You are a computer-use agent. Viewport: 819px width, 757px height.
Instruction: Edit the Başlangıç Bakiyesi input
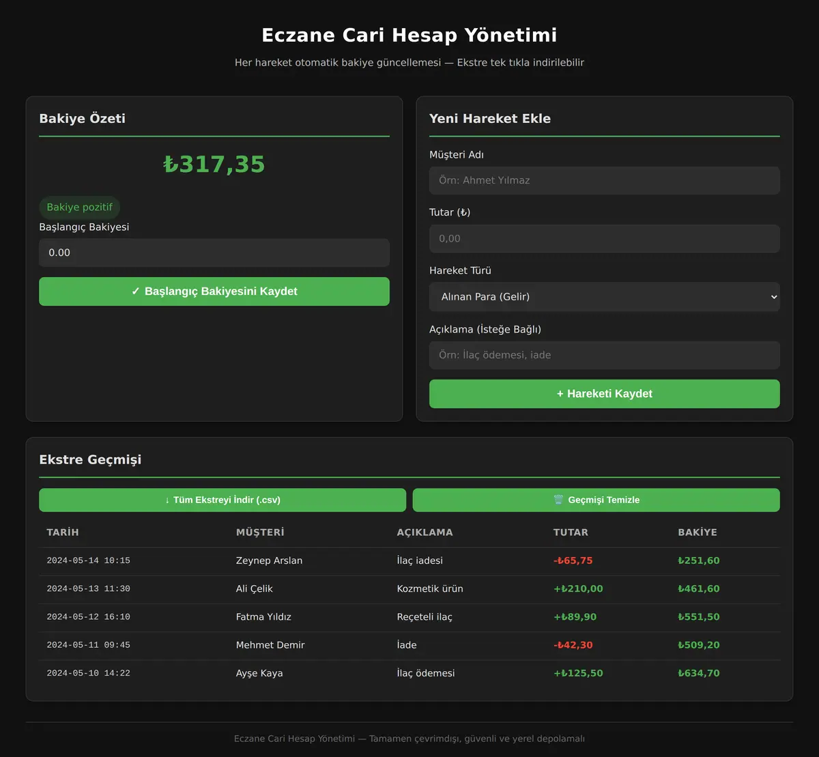(x=214, y=253)
